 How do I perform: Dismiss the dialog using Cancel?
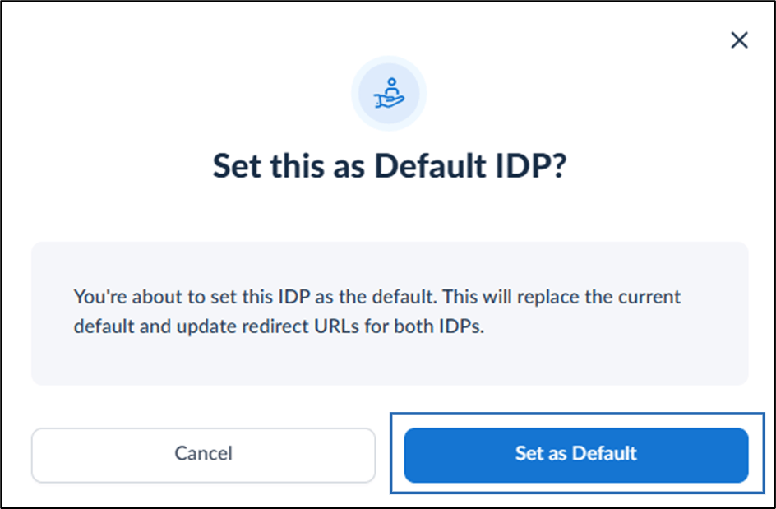click(203, 455)
